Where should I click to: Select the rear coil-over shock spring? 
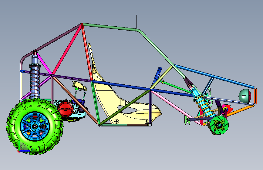[x=35, y=81]
